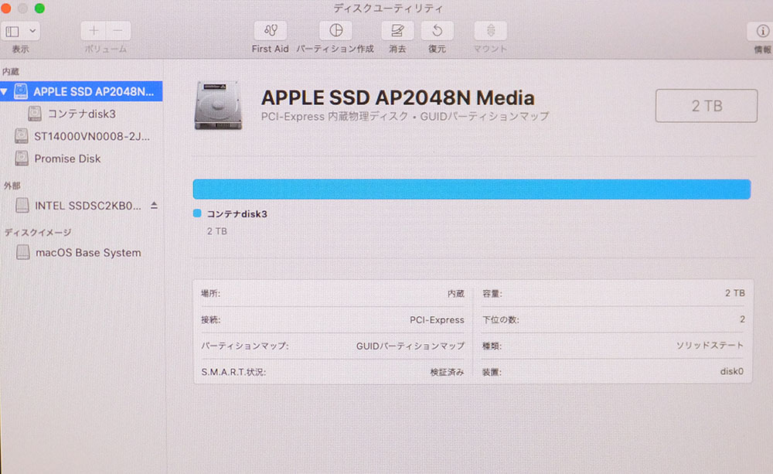Click the disk0 device value
773x474 pixels.
(731, 371)
